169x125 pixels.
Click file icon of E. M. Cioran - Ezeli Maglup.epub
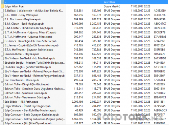[x=2, y=24]
